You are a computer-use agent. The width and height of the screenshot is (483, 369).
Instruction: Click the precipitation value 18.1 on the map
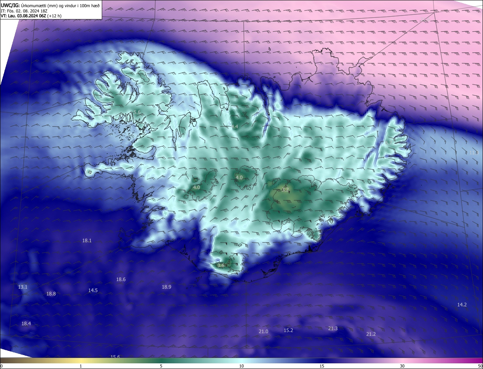click(87, 240)
